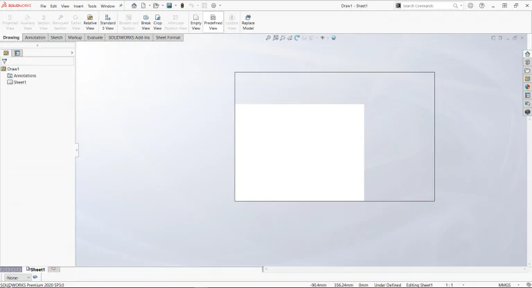Save the drawing with the floppy icon
This screenshot has height=288, width=532.
(x=169, y=6)
